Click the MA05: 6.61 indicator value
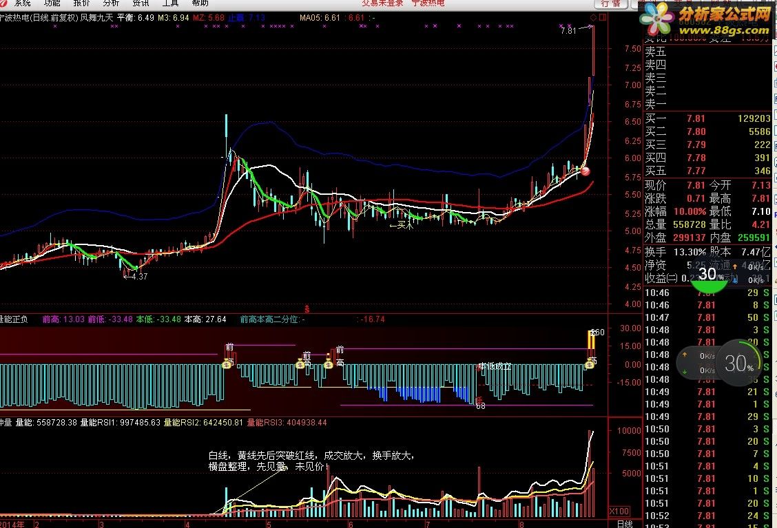The width and height of the screenshot is (777, 528). coord(320,18)
